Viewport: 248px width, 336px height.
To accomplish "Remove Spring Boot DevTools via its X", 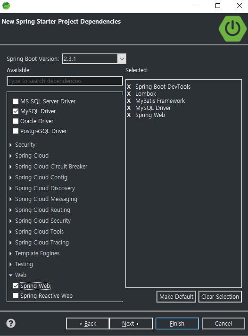I will tap(129, 87).
